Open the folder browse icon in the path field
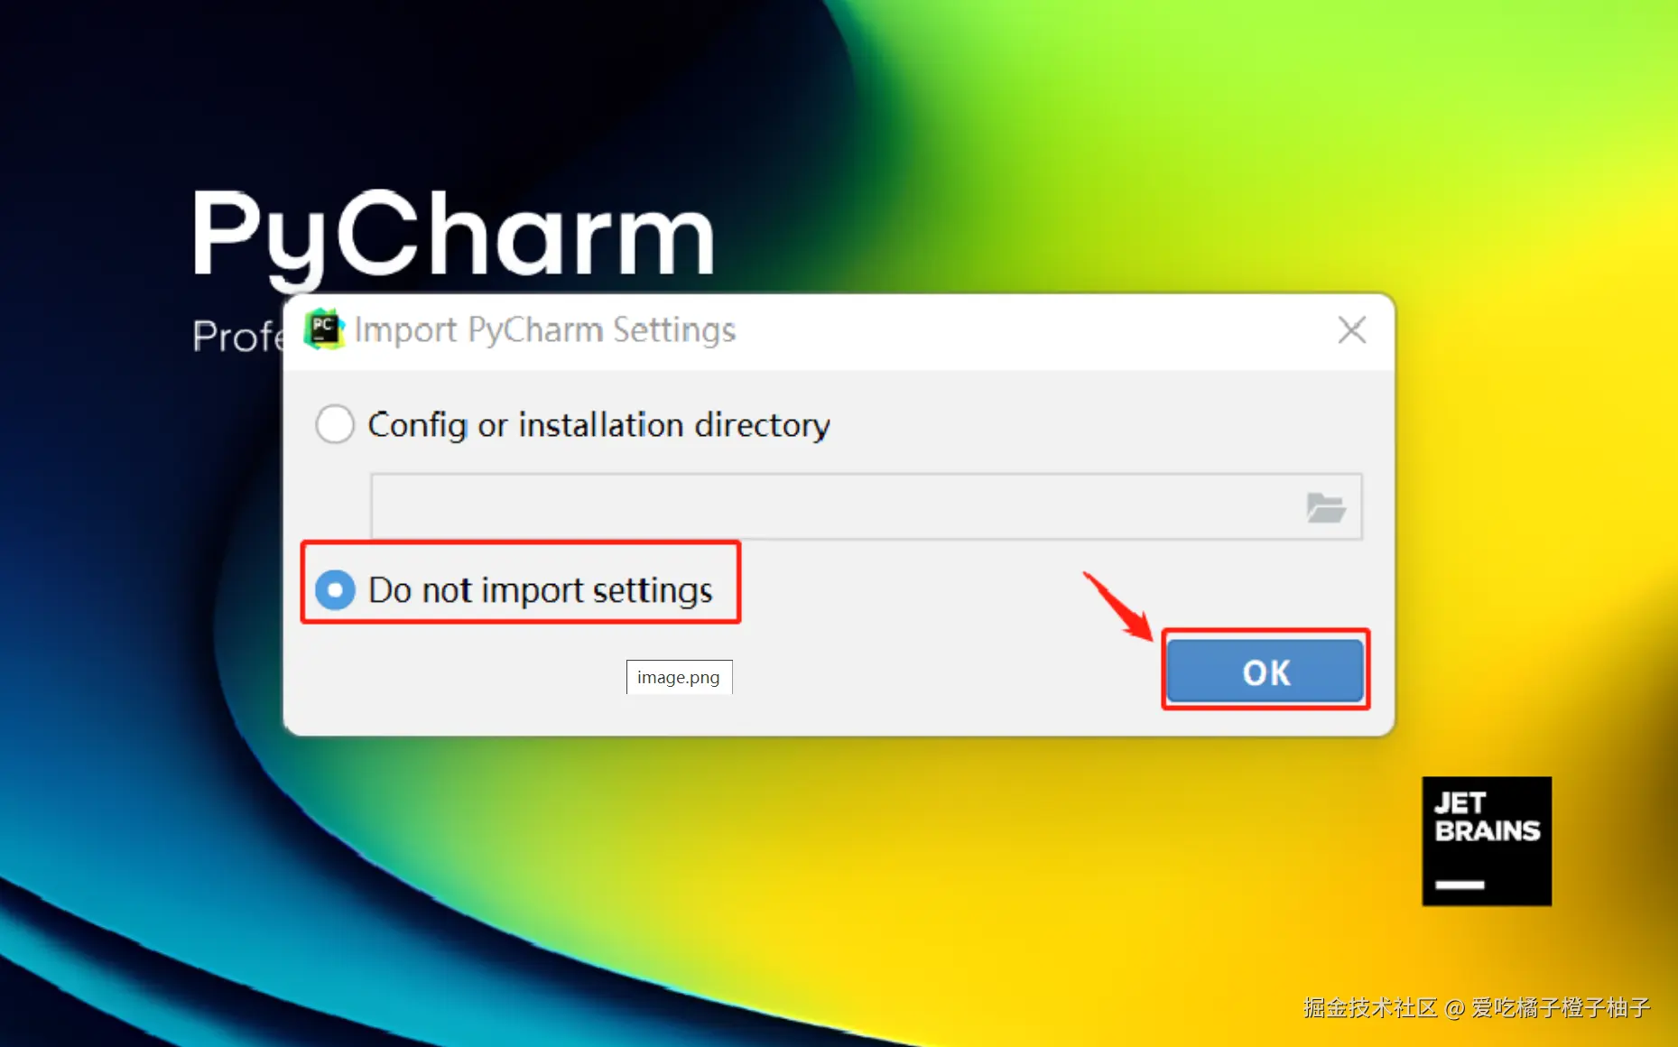Viewport: 1678px width, 1047px height. tap(1325, 507)
